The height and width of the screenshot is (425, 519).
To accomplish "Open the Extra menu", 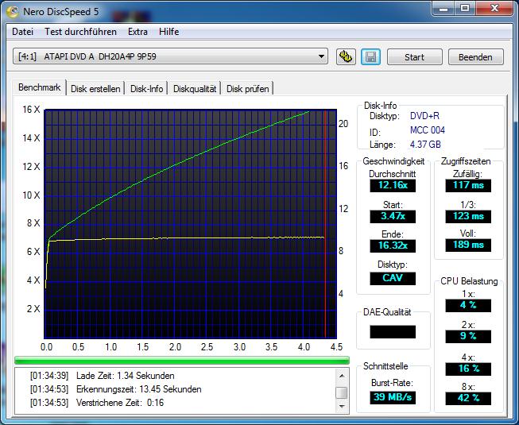I will coord(137,32).
